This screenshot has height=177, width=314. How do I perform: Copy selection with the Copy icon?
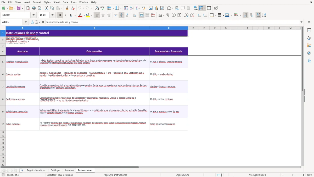pyautogui.click(x=52, y=8)
